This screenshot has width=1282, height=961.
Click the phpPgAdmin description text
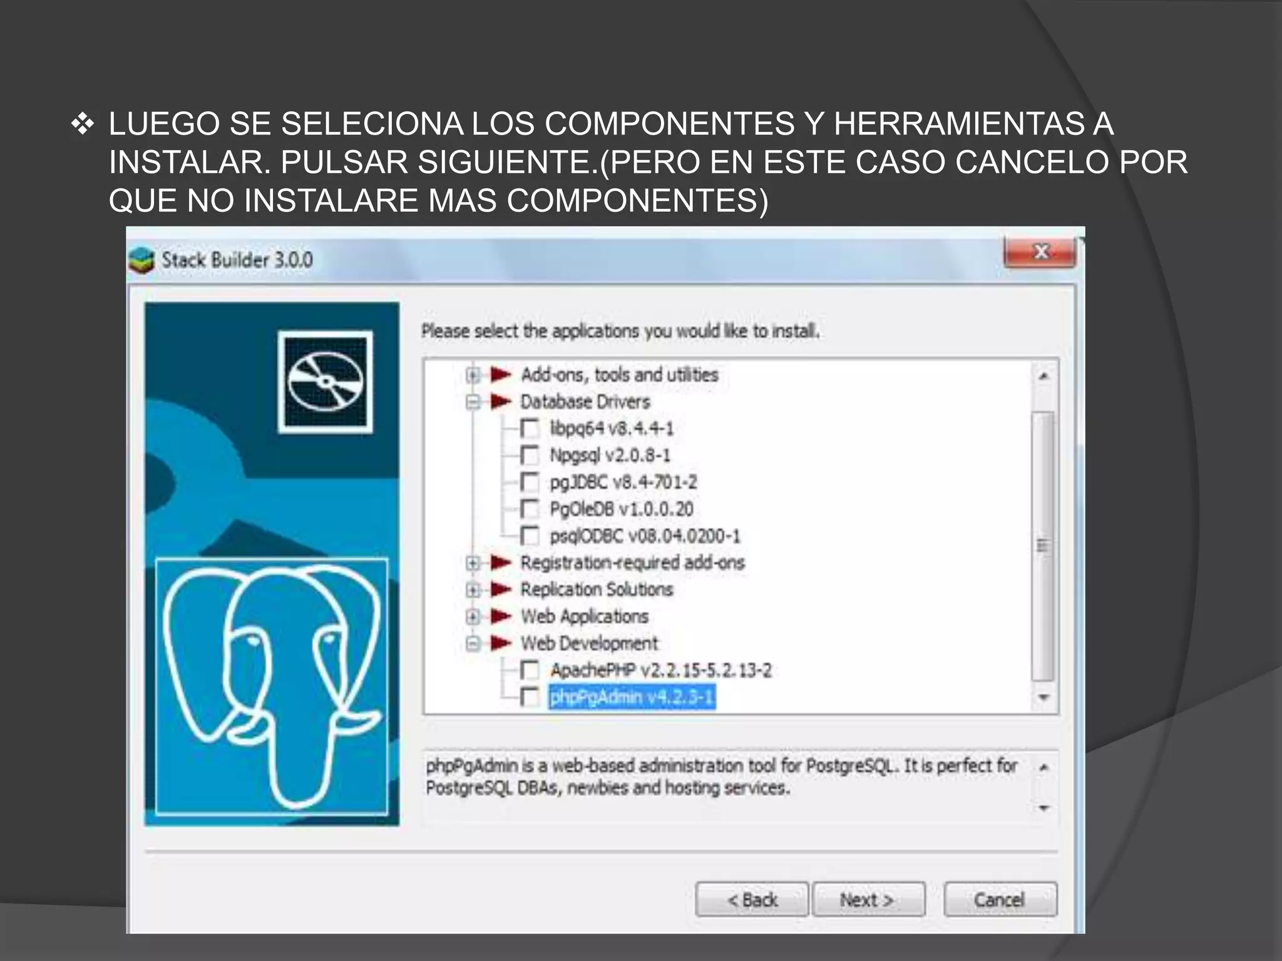click(722, 776)
